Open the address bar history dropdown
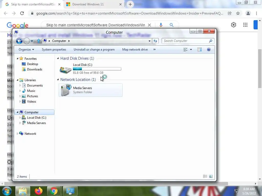262x196 pixels. point(149,41)
